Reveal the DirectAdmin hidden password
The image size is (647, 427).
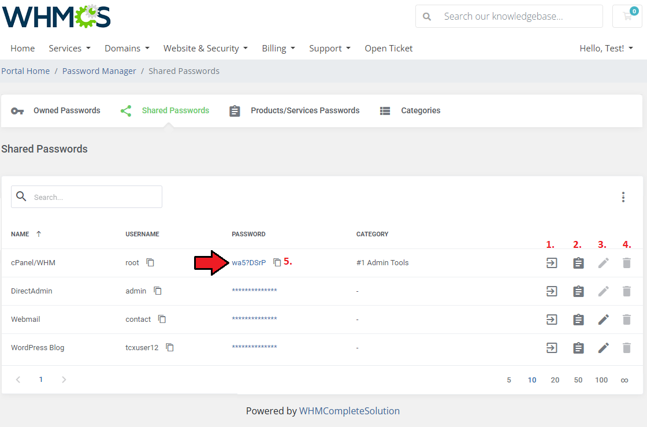pos(254,291)
